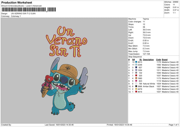Click the 'Page 1 of 1' footer text
180x127 pixels.
click(174, 125)
